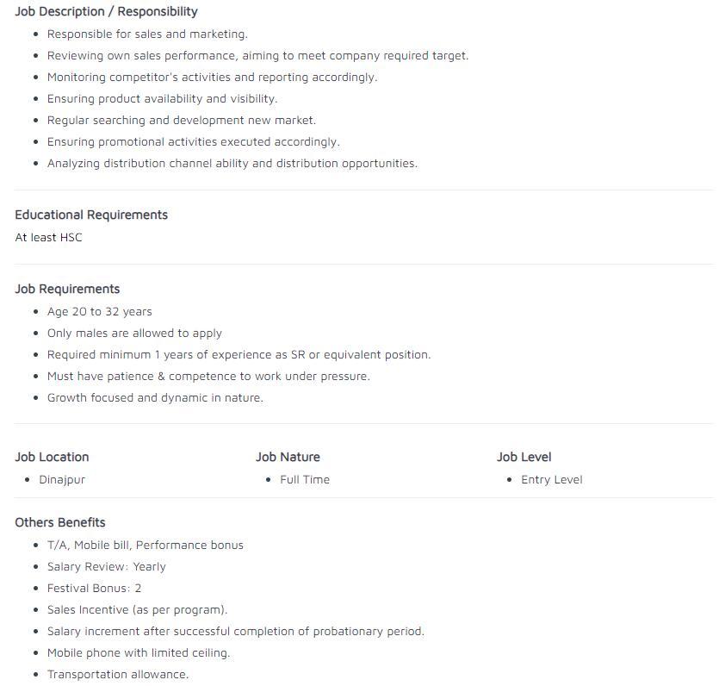Click the 'Analyzing distribution channel ability' text
This screenshot has width=725, height=686.
(x=232, y=164)
